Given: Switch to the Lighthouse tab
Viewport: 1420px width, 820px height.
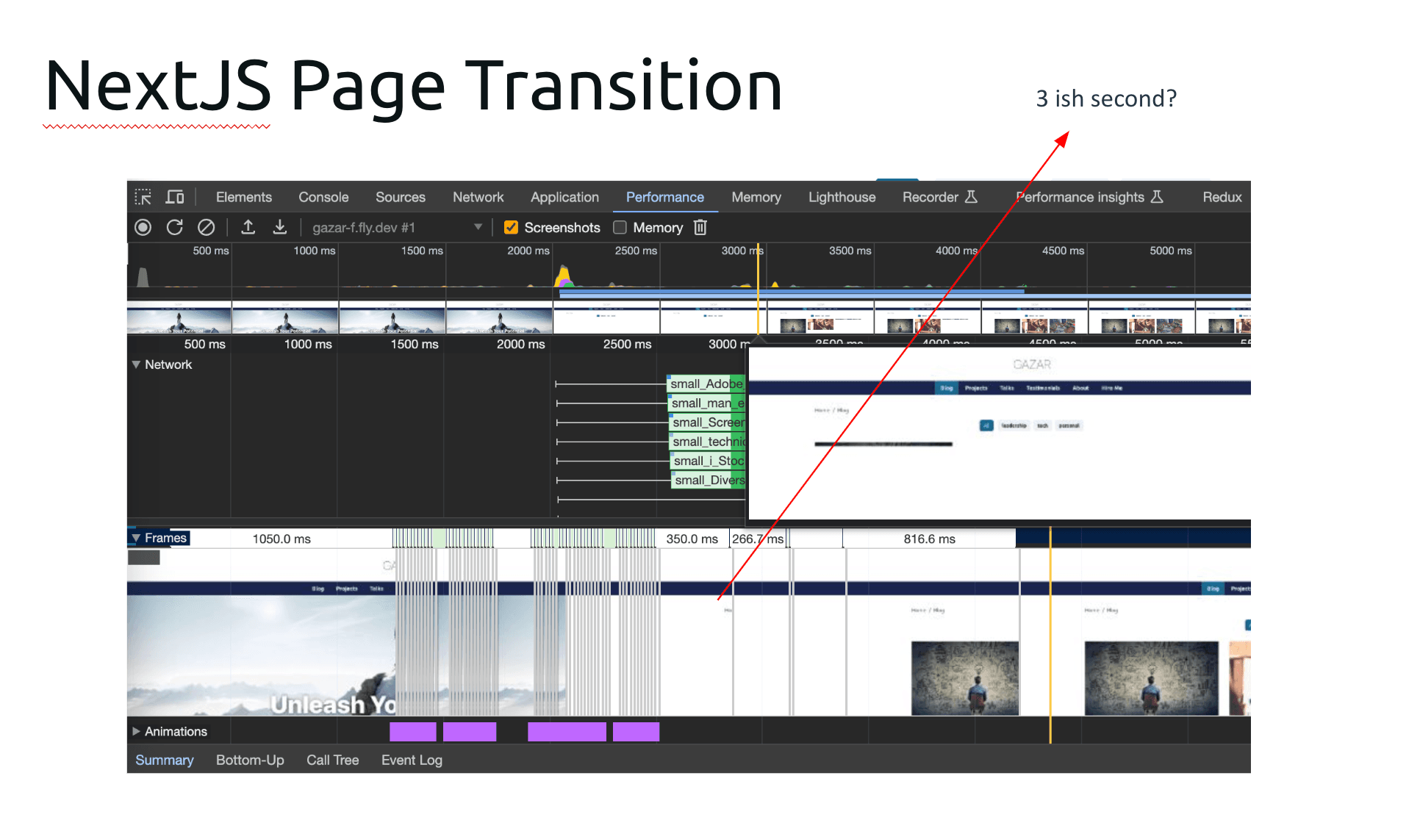Looking at the screenshot, I should (842, 197).
